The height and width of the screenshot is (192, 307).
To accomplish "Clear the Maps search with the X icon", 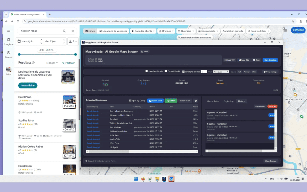I will tap(73, 31).
